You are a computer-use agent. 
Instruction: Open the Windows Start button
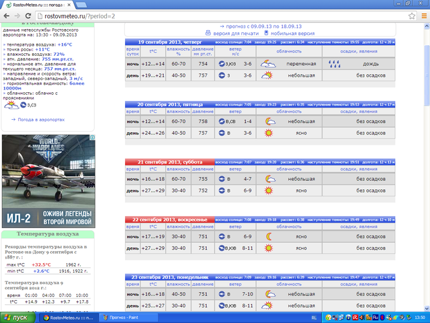pos(17,318)
